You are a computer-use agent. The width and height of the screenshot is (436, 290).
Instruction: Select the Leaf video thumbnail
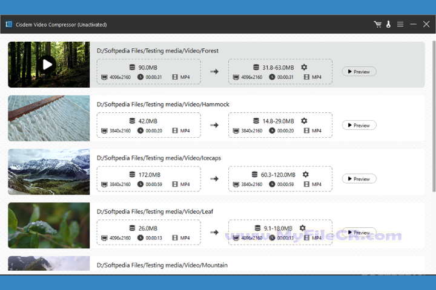pyautogui.click(x=49, y=225)
